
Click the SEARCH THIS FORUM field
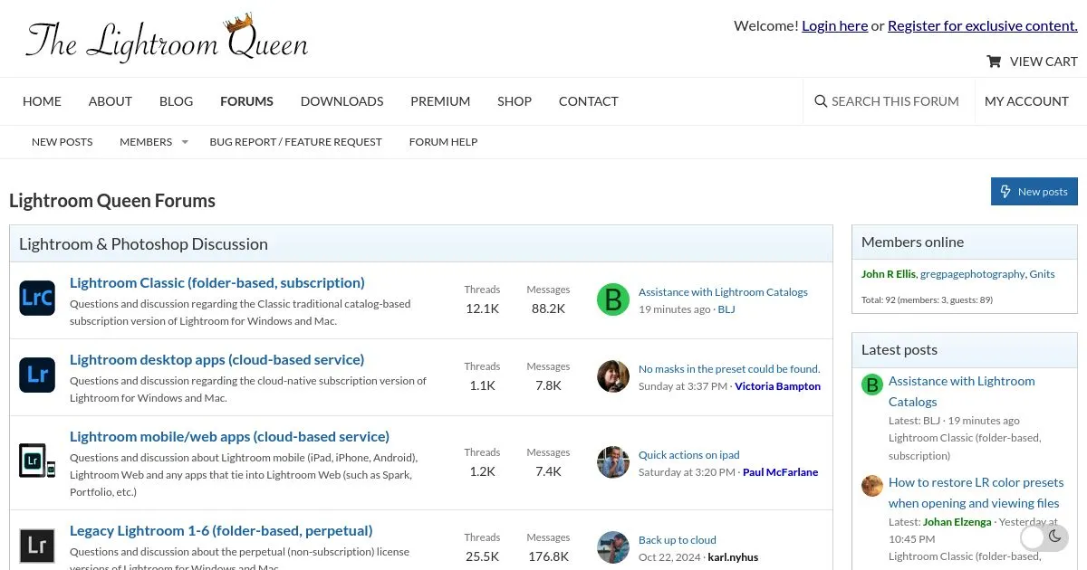895,101
